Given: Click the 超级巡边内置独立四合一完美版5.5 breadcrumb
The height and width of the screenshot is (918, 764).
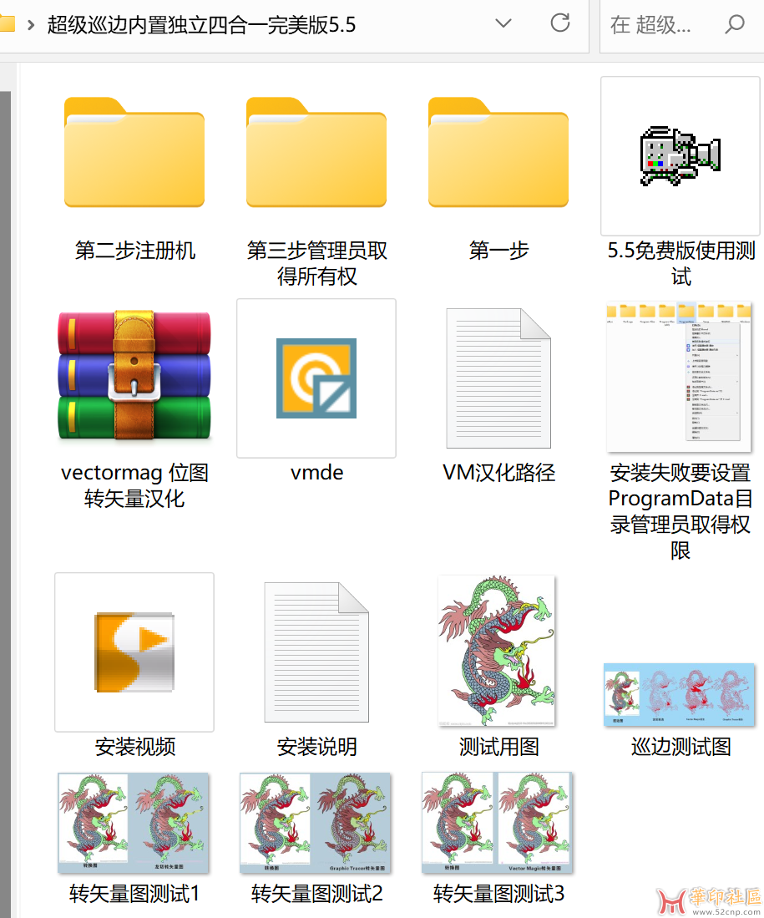Looking at the screenshot, I should [201, 25].
